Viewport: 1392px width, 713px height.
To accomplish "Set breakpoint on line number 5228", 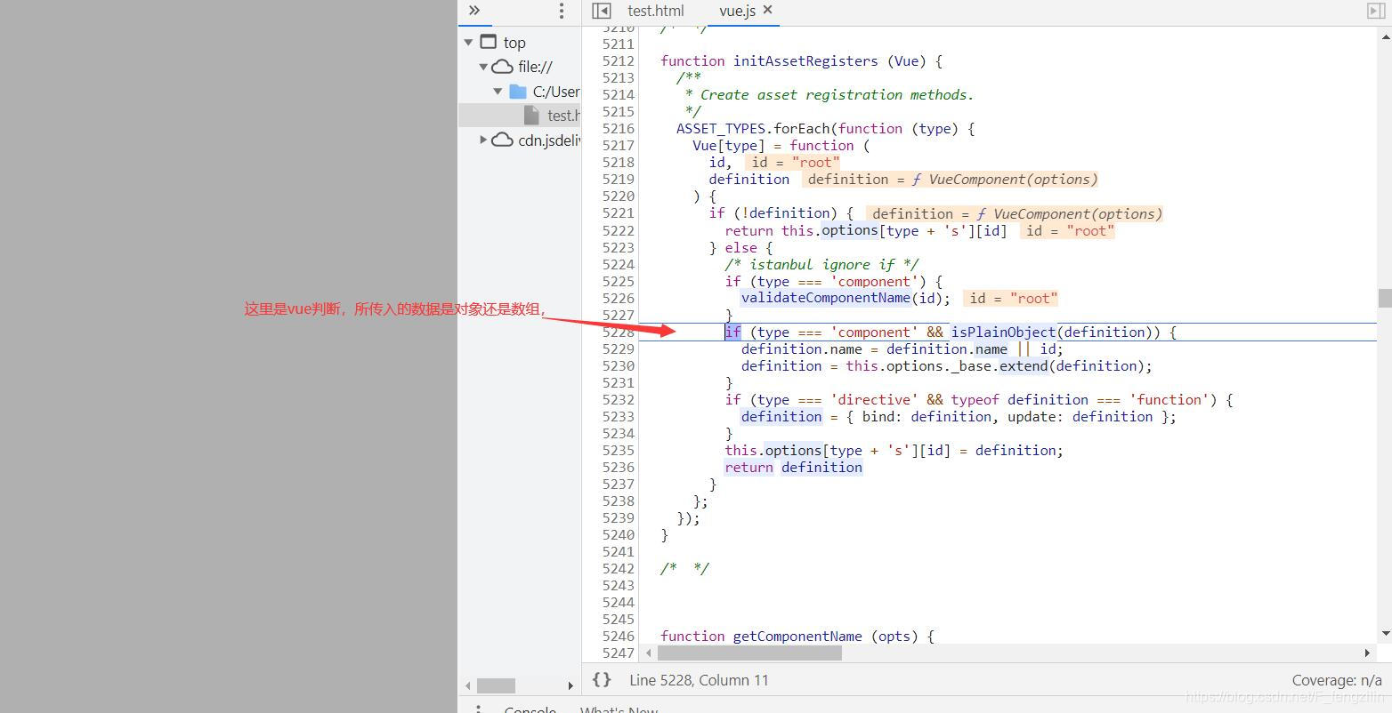I will tap(618, 332).
